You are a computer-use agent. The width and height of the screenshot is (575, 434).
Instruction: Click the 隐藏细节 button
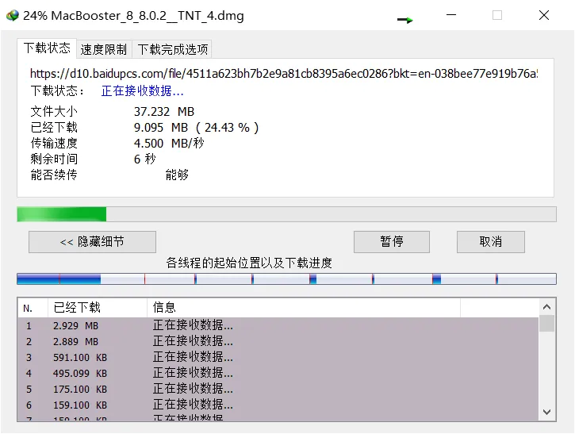click(x=93, y=242)
